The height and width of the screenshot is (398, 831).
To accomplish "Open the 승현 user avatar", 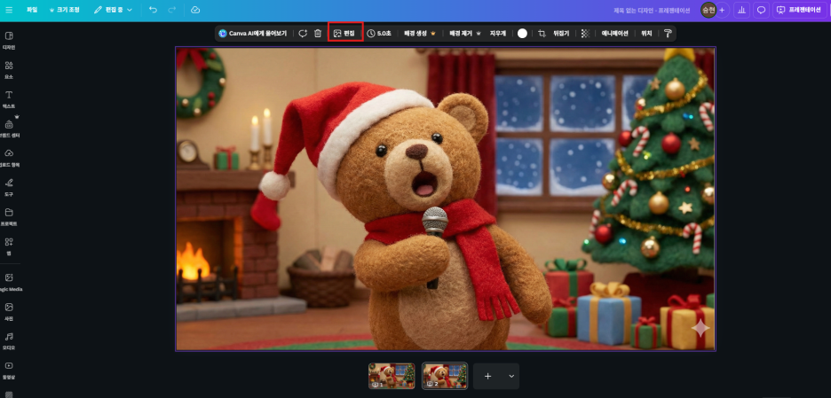I will 708,10.
